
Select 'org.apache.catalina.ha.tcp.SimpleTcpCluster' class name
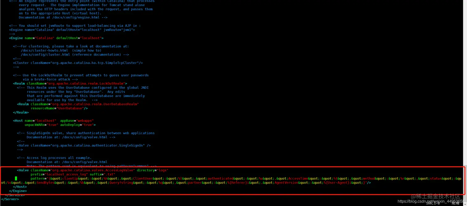pos(95,63)
